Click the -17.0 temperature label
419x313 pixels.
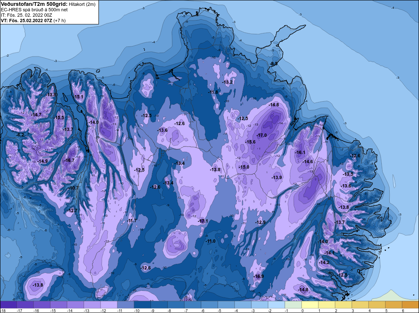[261, 135]
